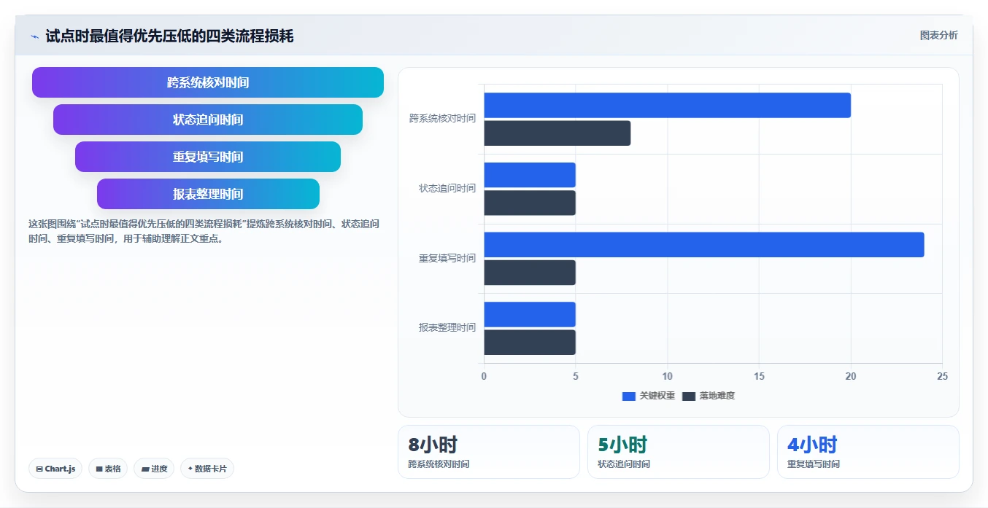Click the x-axis tick value 25
The height and width of the screenshot is (508, 988).
[x=942, y=376]
